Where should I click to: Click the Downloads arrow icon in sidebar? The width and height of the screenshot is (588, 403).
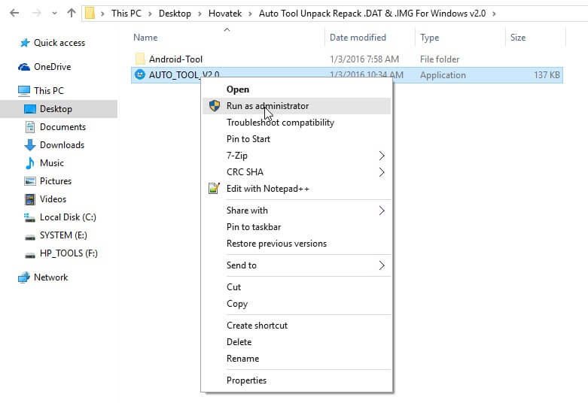30,145
